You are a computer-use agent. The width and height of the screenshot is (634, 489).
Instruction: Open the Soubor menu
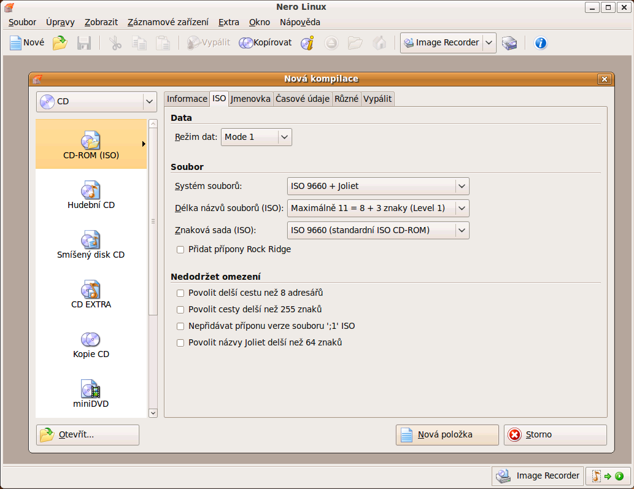[x=22, y=22]
